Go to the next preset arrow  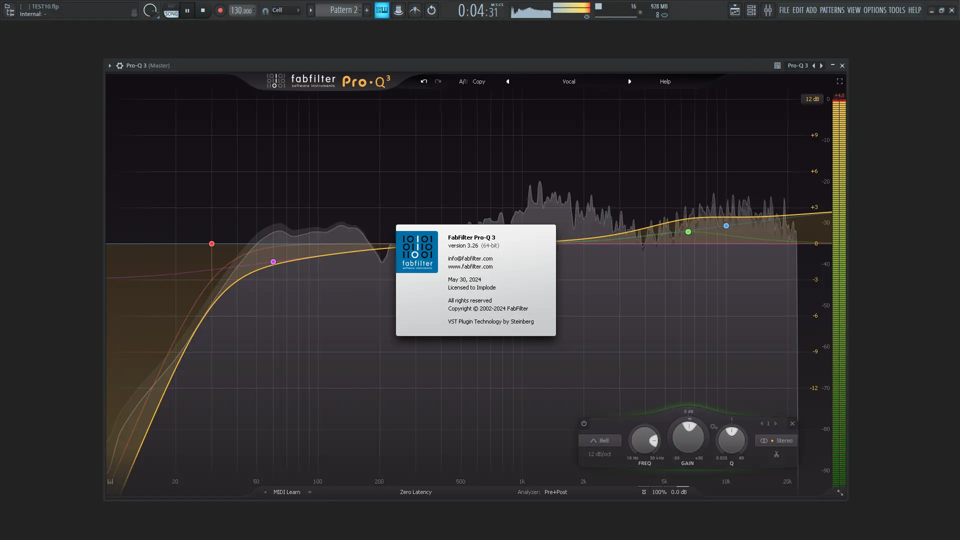coord(629,81)
